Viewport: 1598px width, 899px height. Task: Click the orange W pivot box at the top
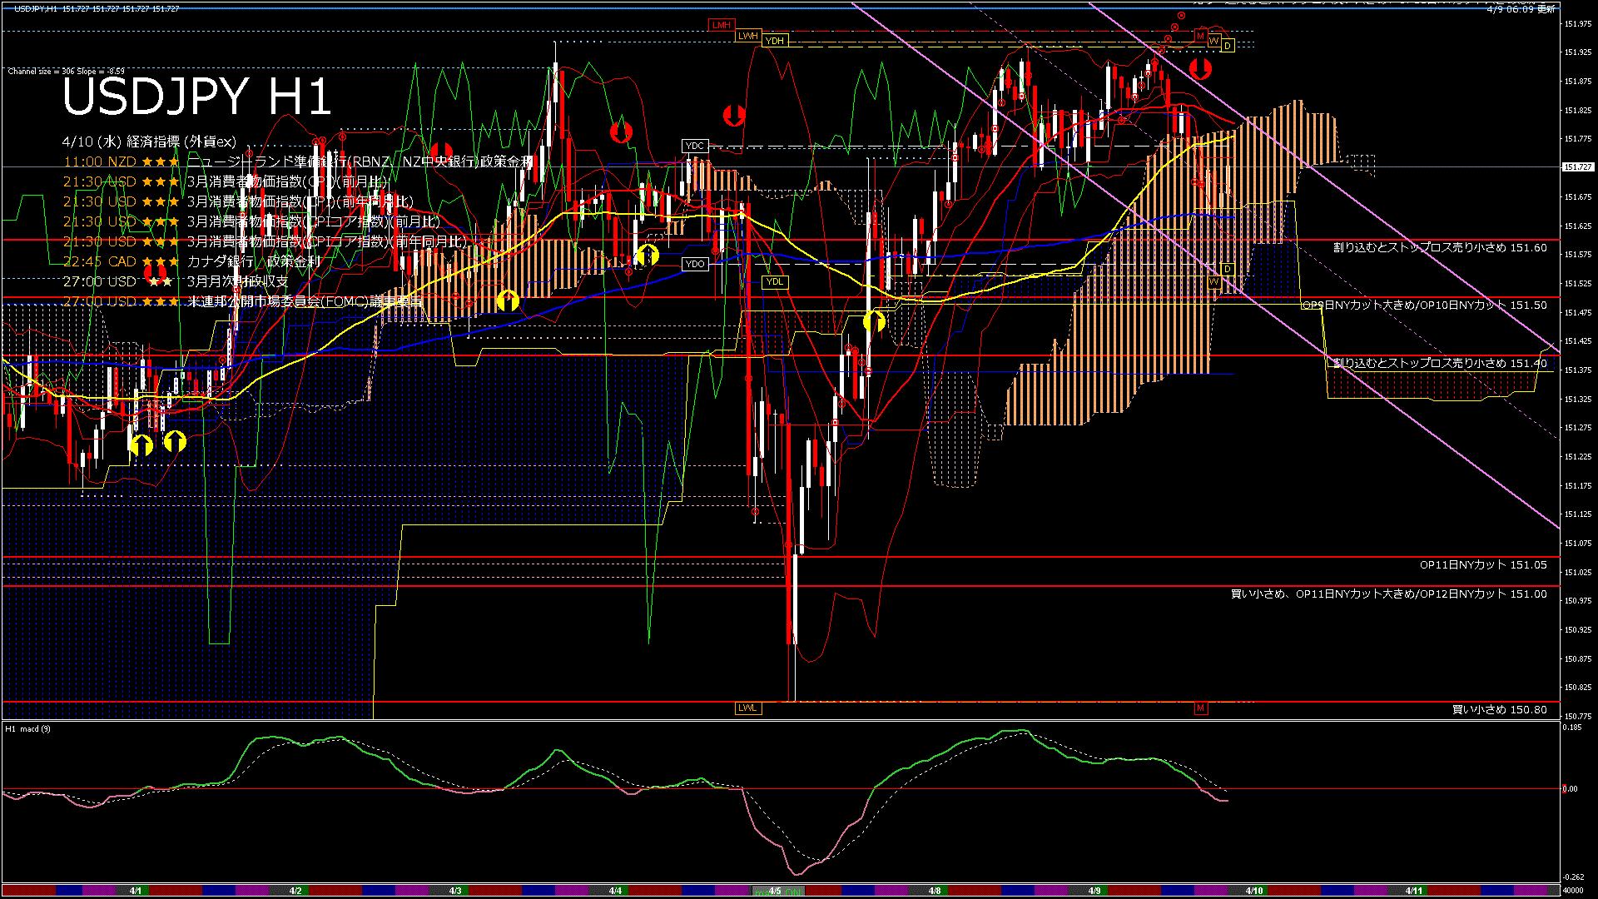pos(1213,40)
